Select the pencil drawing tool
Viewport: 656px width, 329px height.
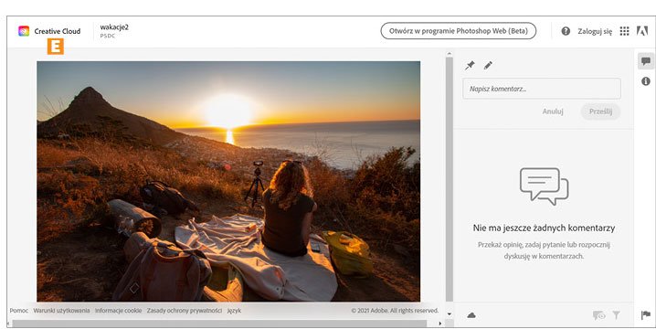(488, 65)
